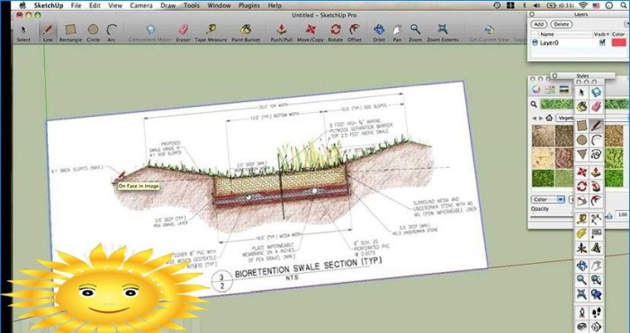
Task: Open the Color dropdown in Materials panel
Action: click(548, 199)
